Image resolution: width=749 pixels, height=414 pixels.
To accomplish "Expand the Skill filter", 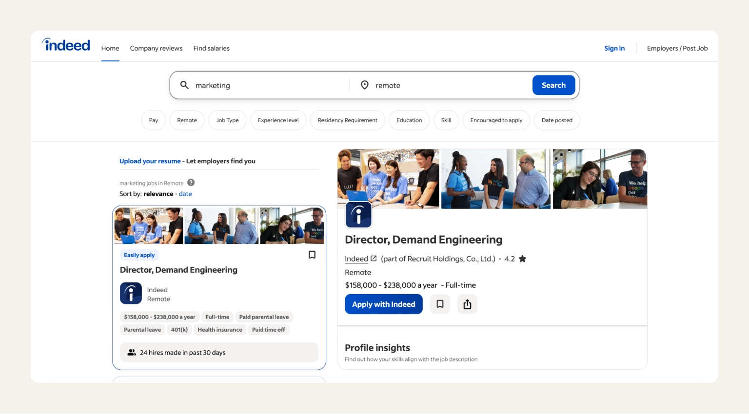I will [x=446, y=120].
